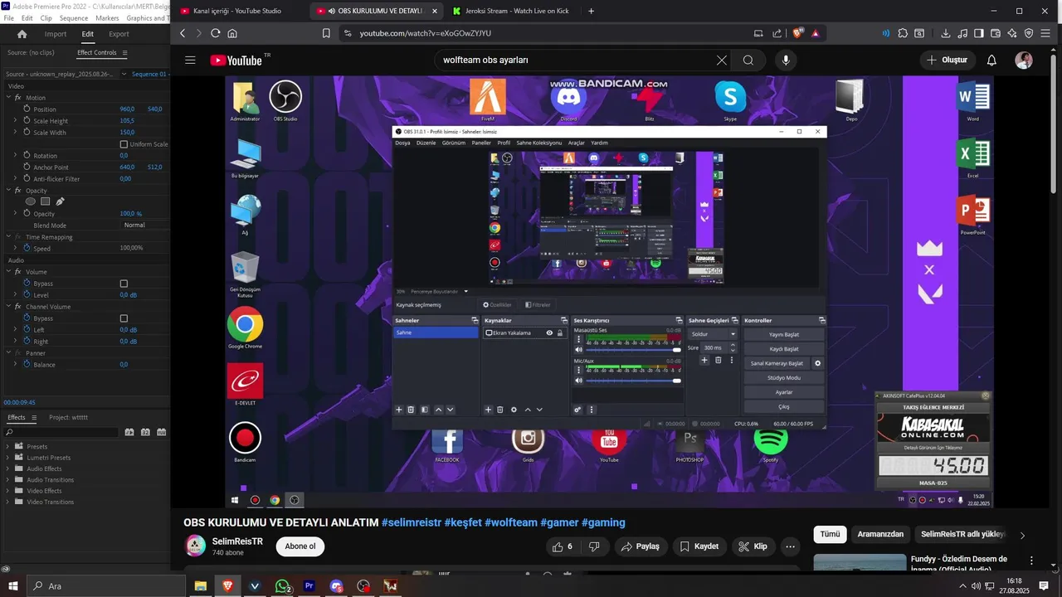Open the Markers menu in Premiere
The height and width of the screenshot is (597, 1062).
pos(107,17)
